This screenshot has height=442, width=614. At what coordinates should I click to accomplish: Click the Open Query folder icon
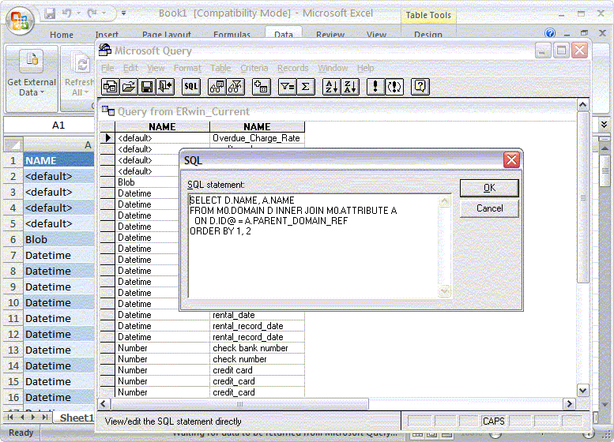point(129,87)
